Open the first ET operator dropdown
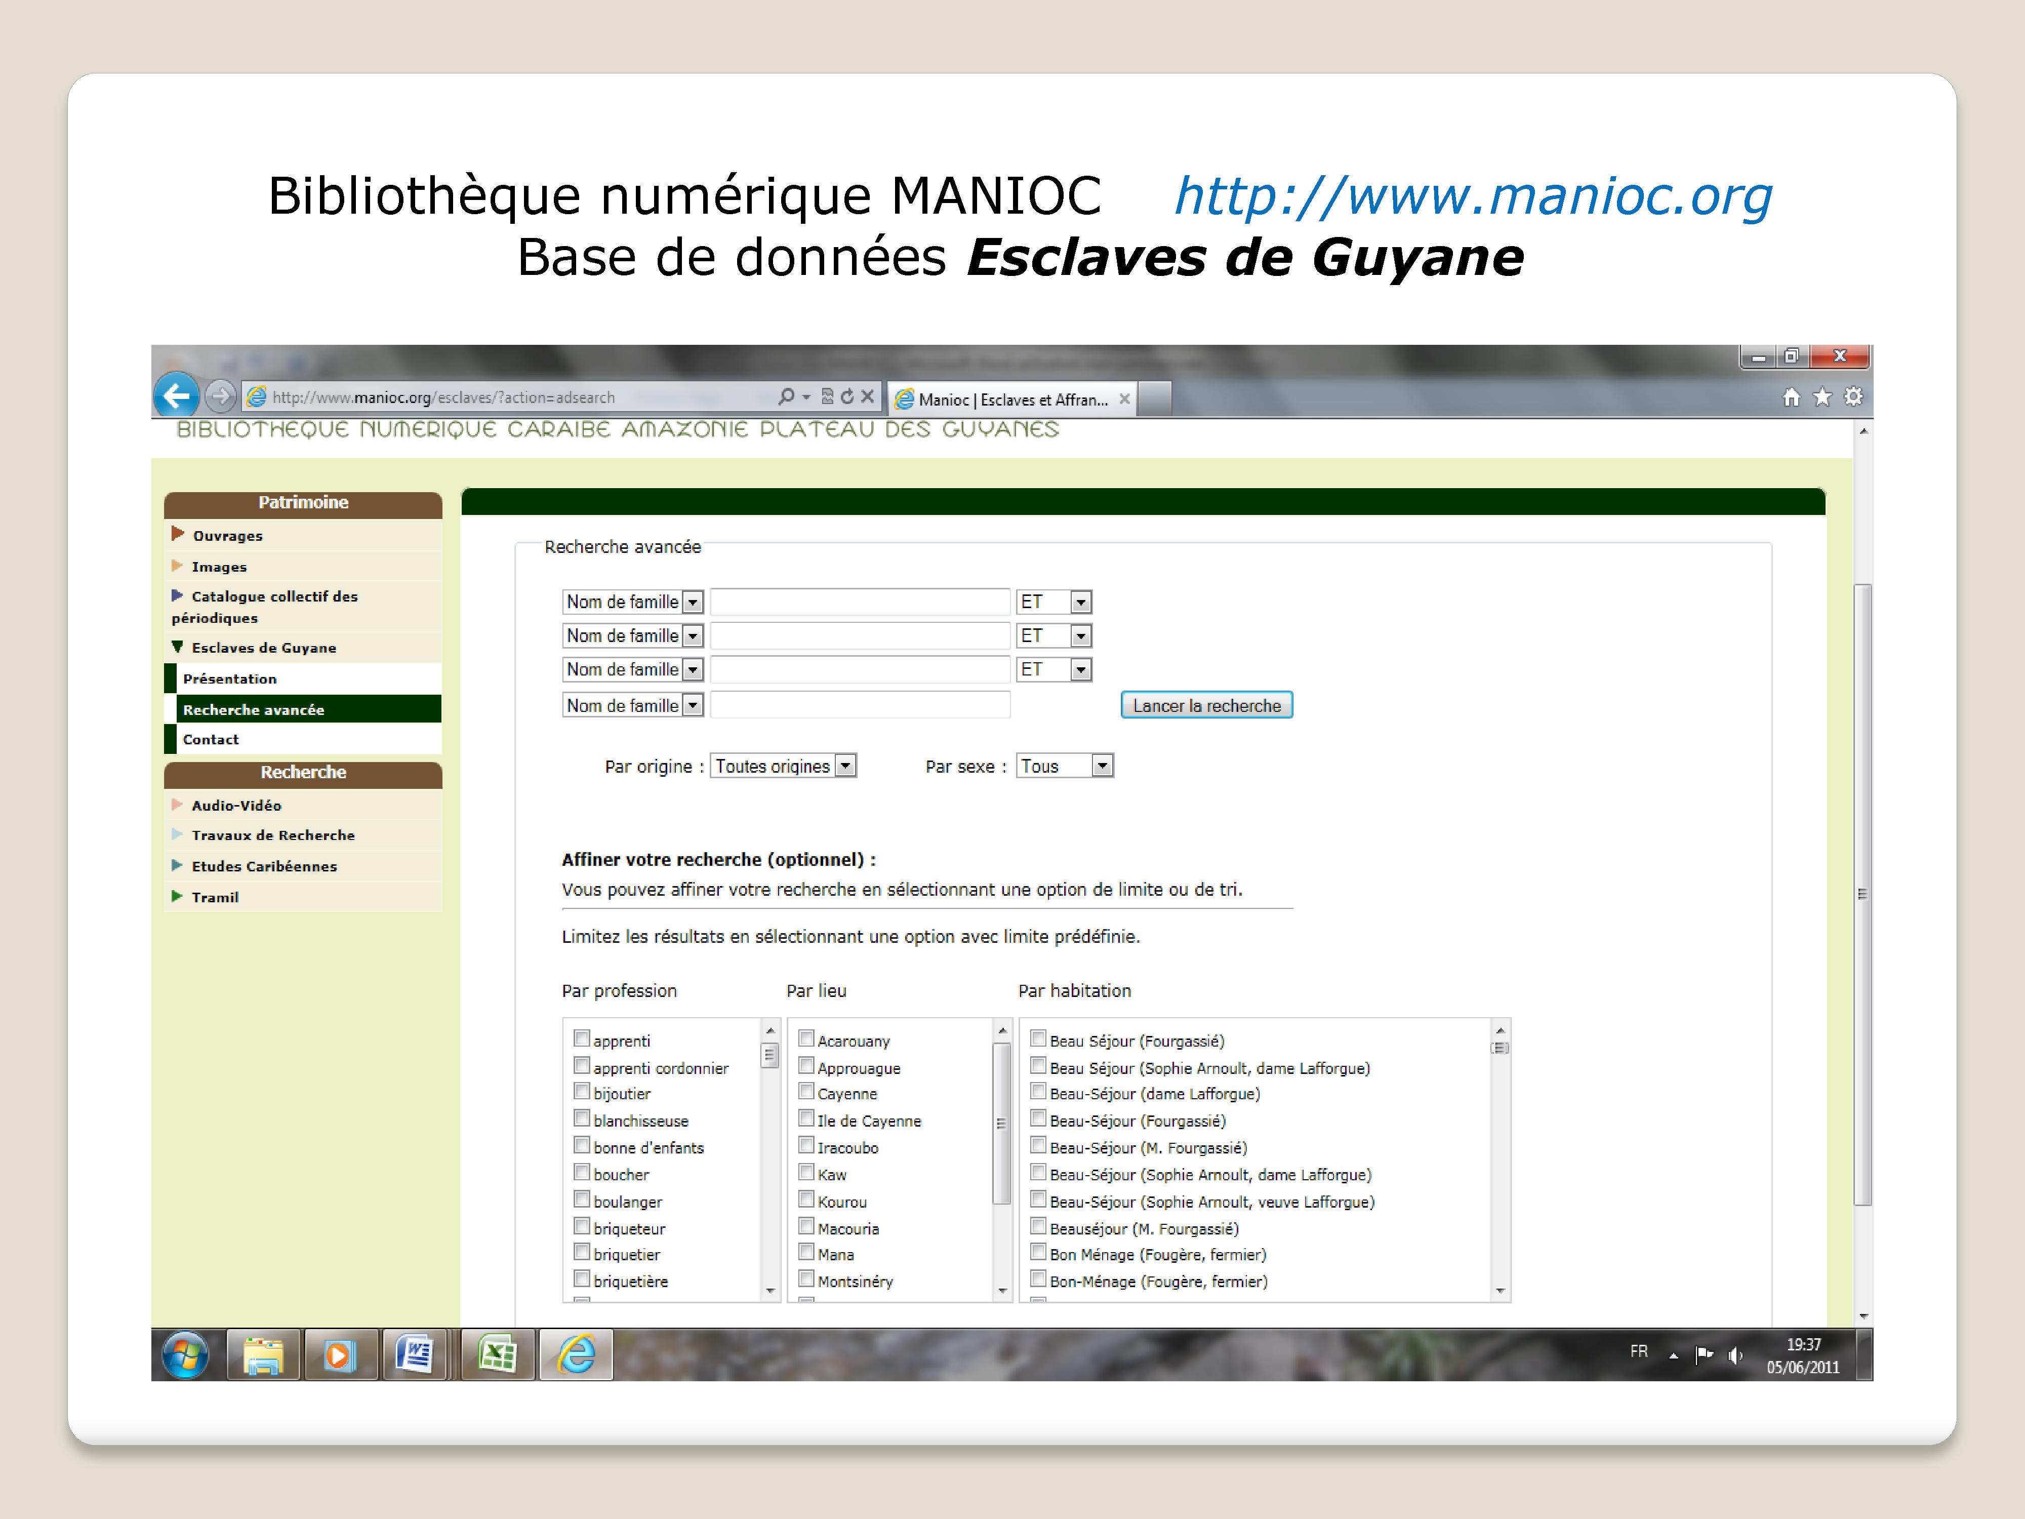Image resolution: width=2025 pixels, height=1519 pixels. click(x=1054, y=602)
